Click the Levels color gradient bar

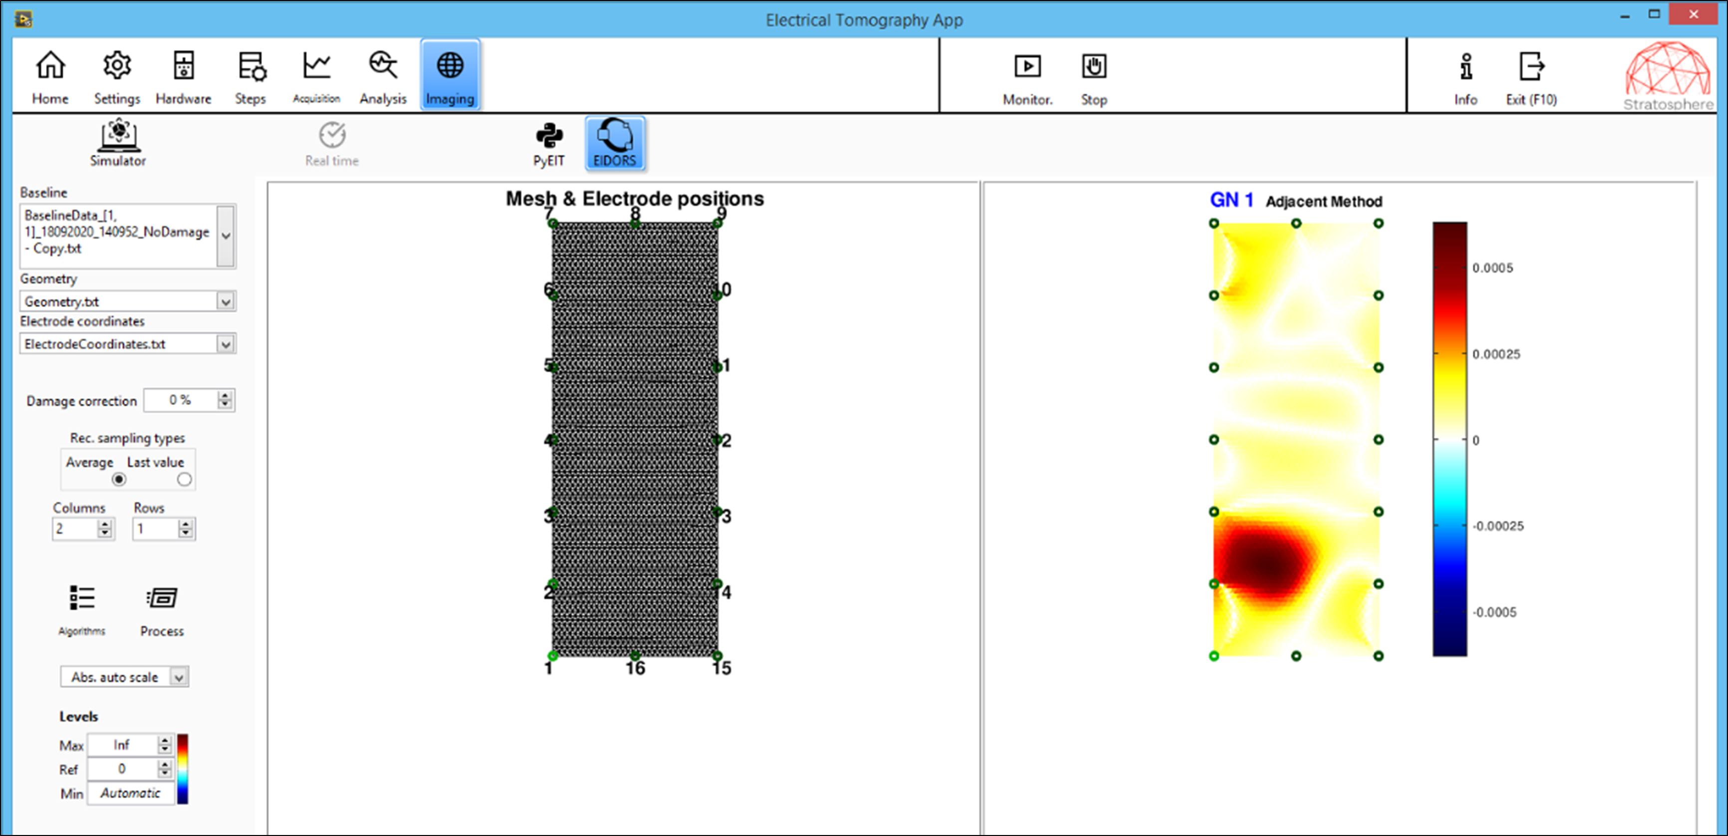point(183,768)
